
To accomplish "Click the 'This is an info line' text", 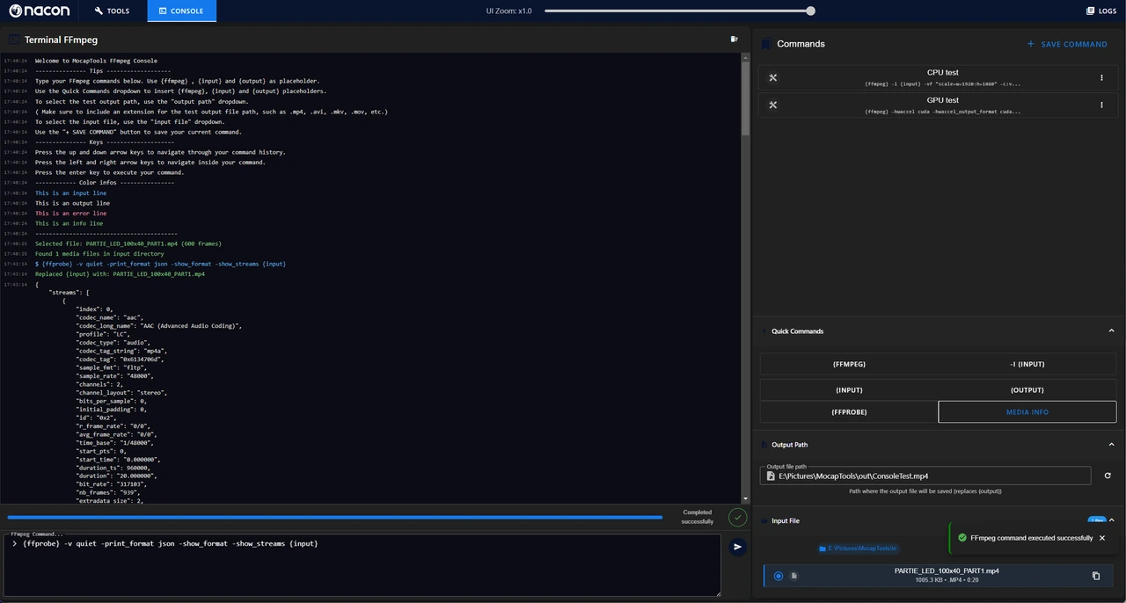I will (69, 223).
